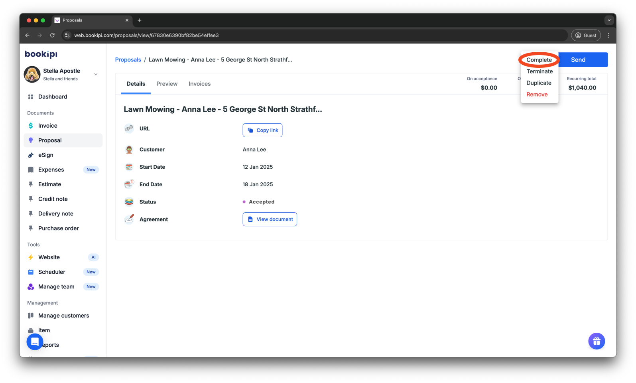The image size is (636, 383).
Task: Switch to the Details tab
Action: pos(136,84)
